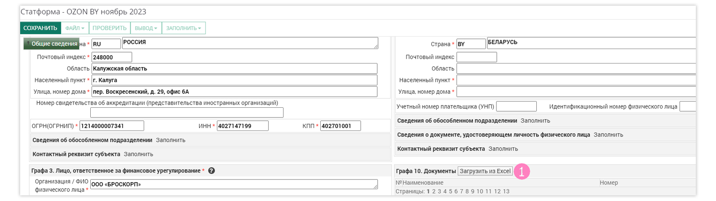Go to documents page 10
Screen dimensions: 716x201
point(480,191)
